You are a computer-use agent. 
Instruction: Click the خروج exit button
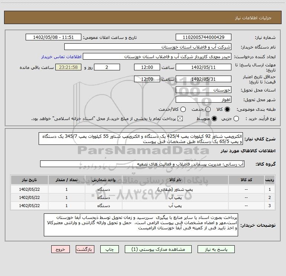(x=61, y=249)
